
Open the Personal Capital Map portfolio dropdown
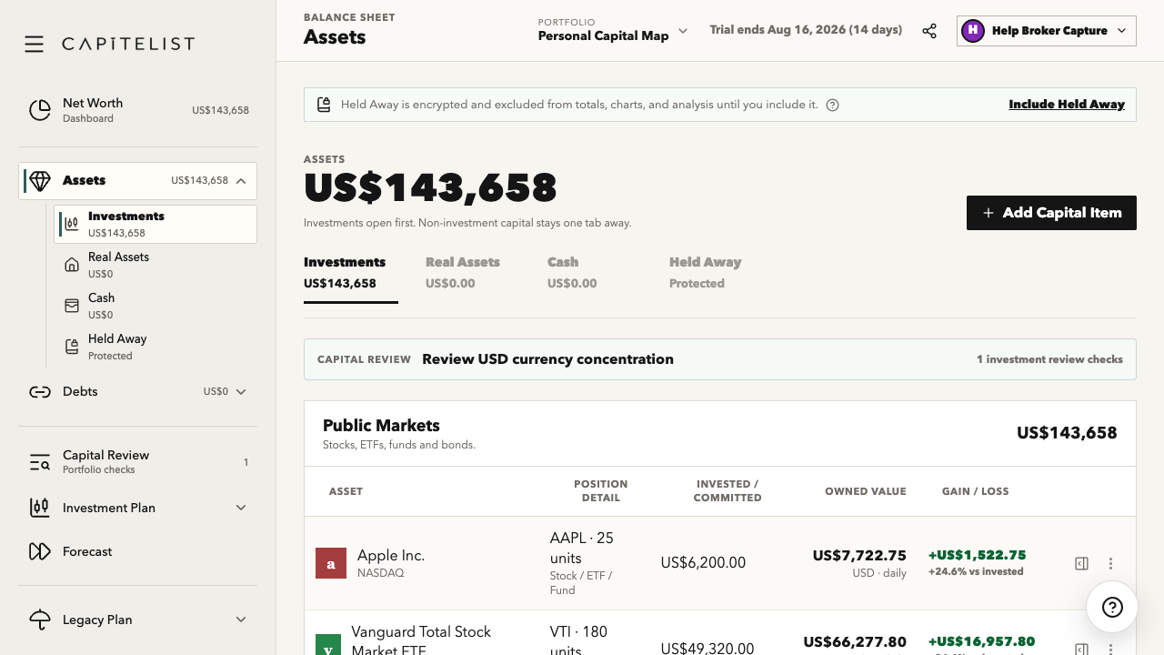click(x=613, y=30)
